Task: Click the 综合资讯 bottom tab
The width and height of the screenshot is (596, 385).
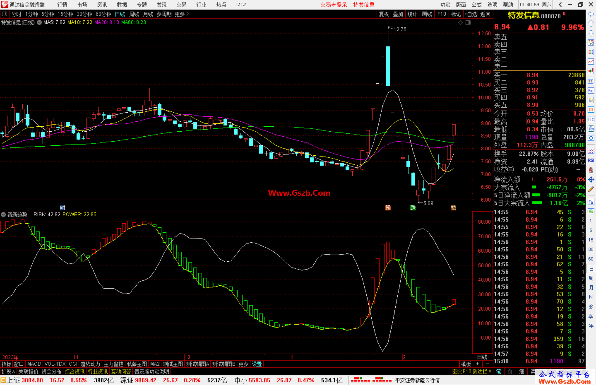Action: click(74, 371)
